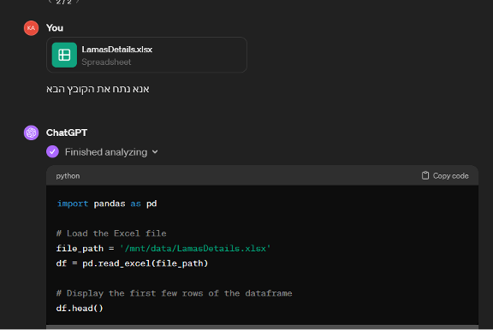Copy the python code block
Screen dimensions: 493x330
click(x=445, y=175)
